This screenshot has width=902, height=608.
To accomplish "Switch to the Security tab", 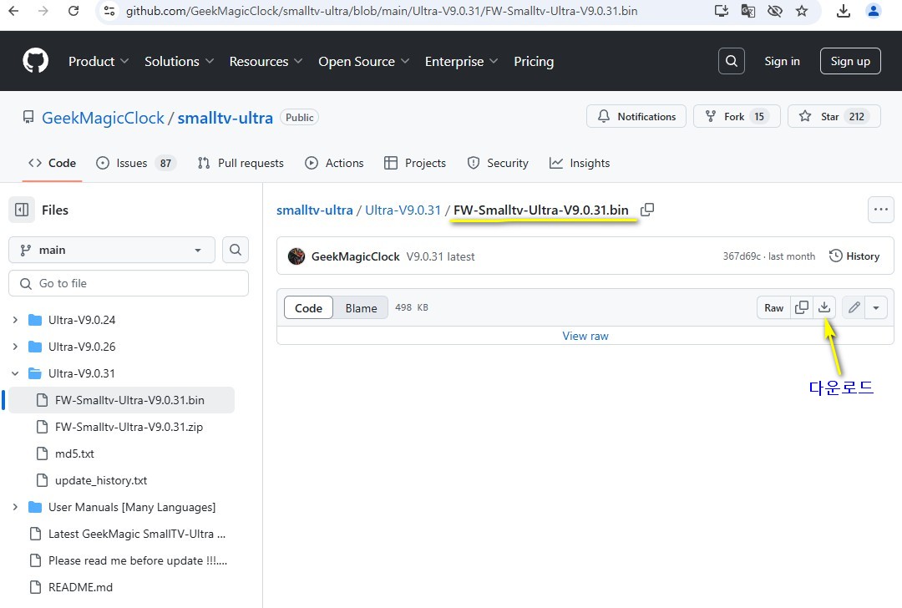I will (x=498, y=164).
